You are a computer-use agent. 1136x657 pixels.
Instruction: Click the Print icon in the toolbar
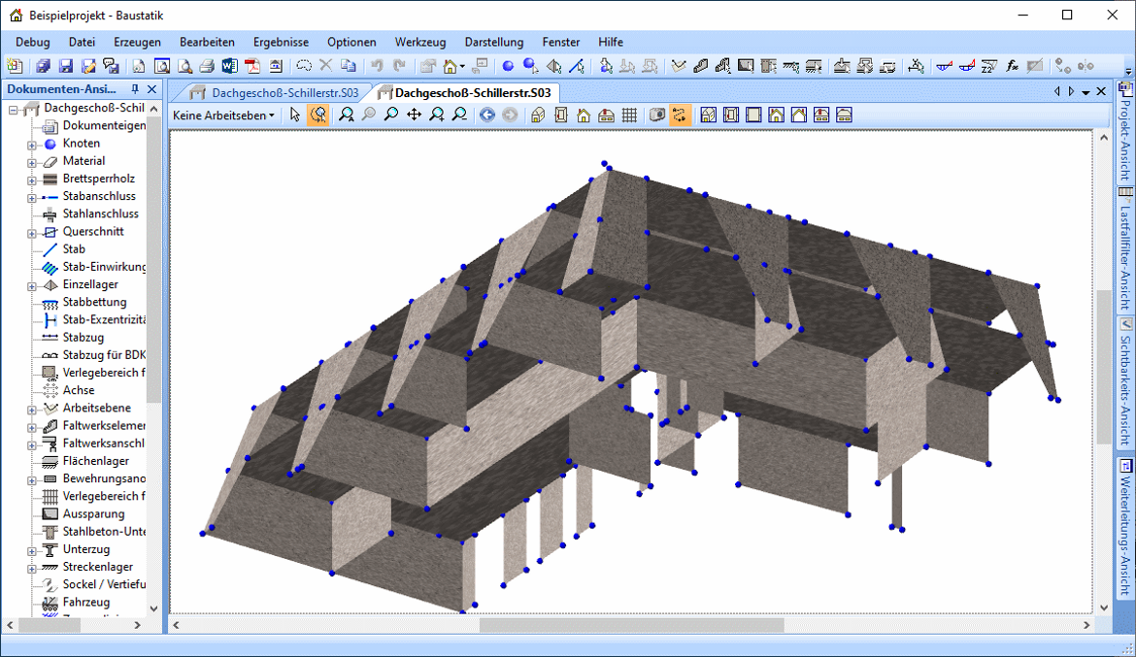[207, 66]
